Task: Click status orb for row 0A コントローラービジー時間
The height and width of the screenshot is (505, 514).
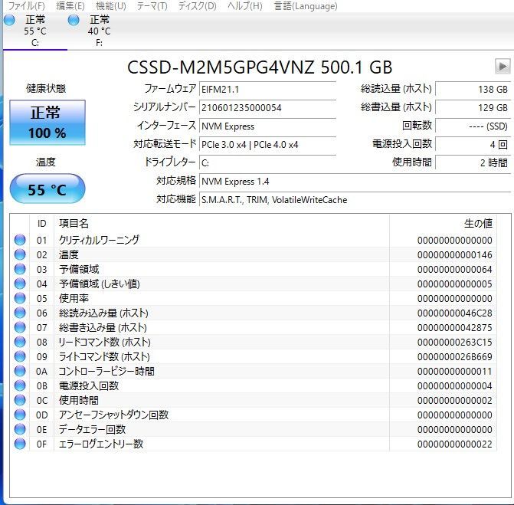Action: tap(20, 371)
